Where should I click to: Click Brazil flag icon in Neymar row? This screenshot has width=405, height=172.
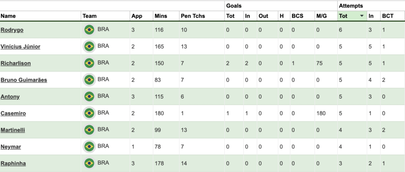click(x=89, y=147)
